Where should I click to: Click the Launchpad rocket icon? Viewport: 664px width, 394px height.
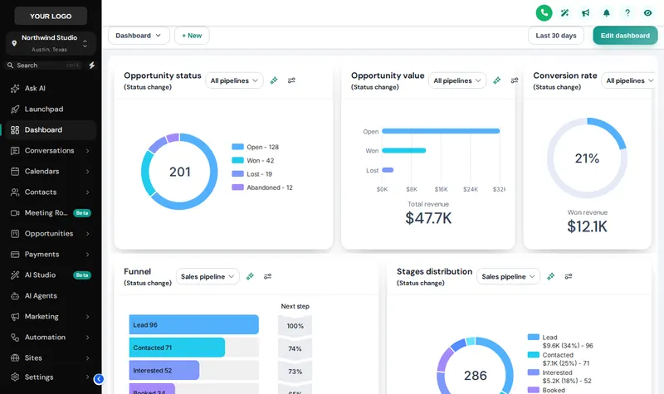coord(15,109)
